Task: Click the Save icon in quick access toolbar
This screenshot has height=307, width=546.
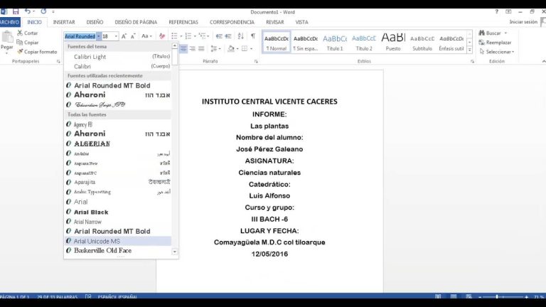Action: (x=16, y=11)
